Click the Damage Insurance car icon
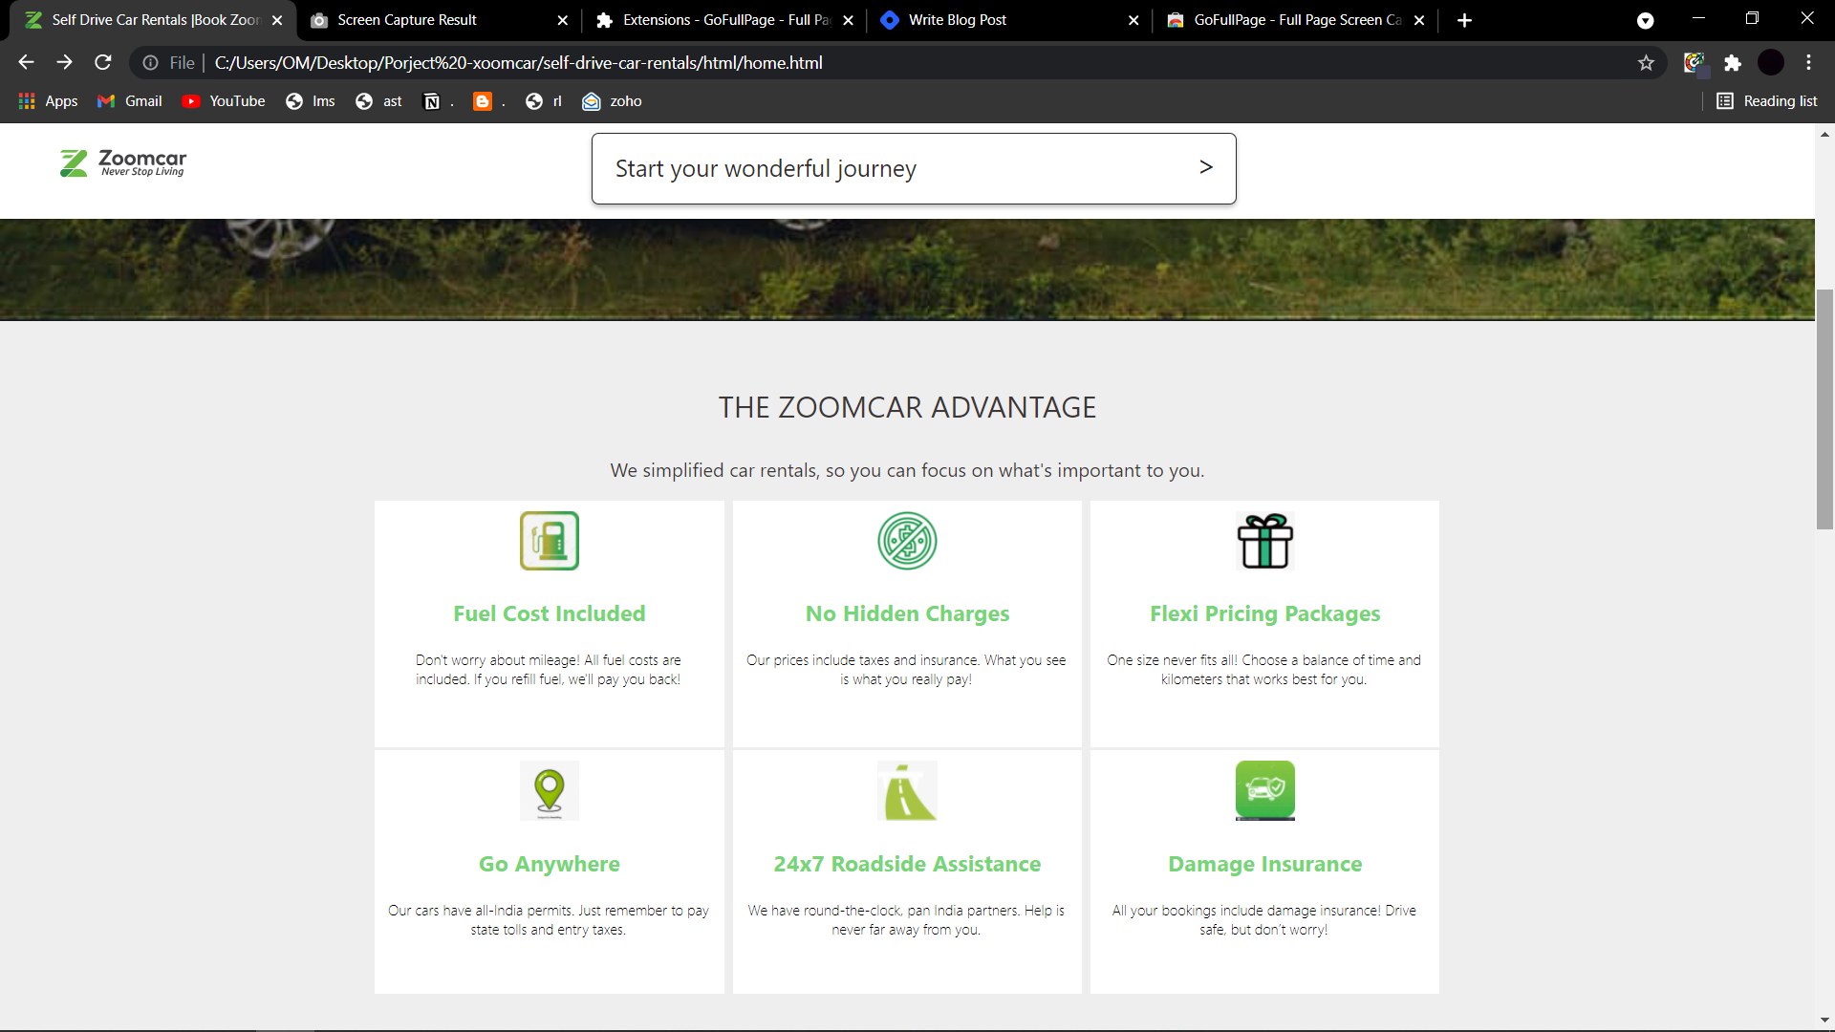The height and width of the screenshot is (1032, 1835). 1264,790
